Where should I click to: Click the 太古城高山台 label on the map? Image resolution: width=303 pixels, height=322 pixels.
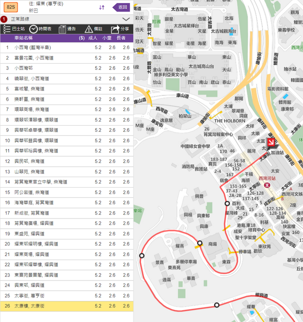coord(201,66)
